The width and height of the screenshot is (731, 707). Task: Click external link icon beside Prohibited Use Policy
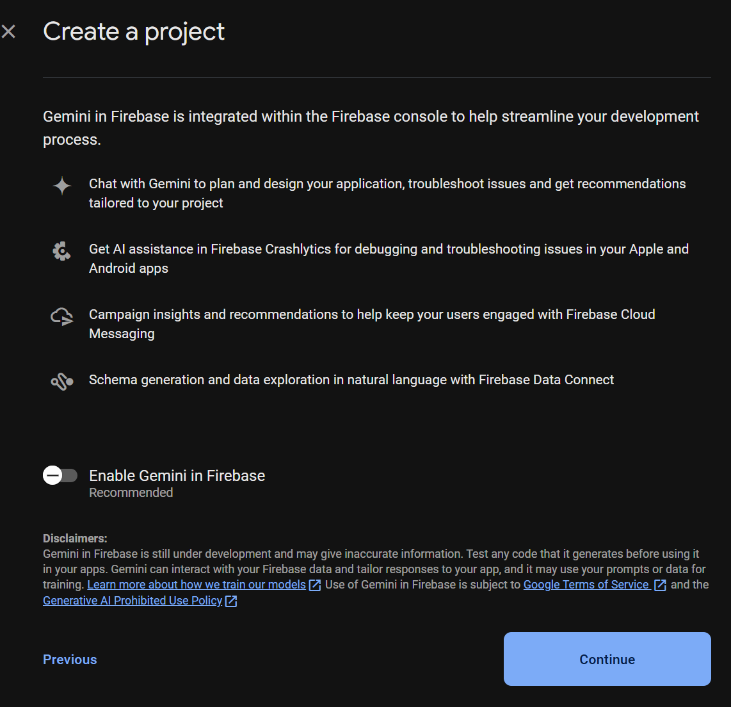click(230, 601)
